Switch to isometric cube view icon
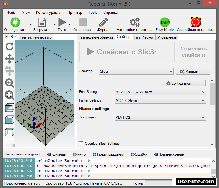The width and height of the screenshot is (219, 188). point(9,107)
